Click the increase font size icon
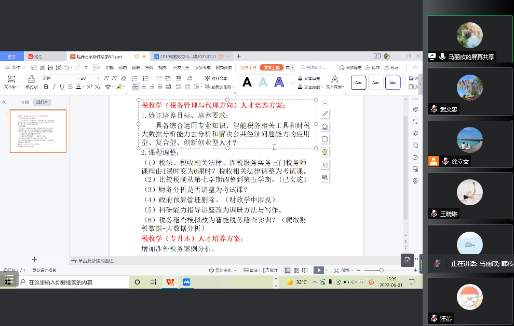Screen dimensions: 514x326 pyautogui.click(x=106, y=78)
